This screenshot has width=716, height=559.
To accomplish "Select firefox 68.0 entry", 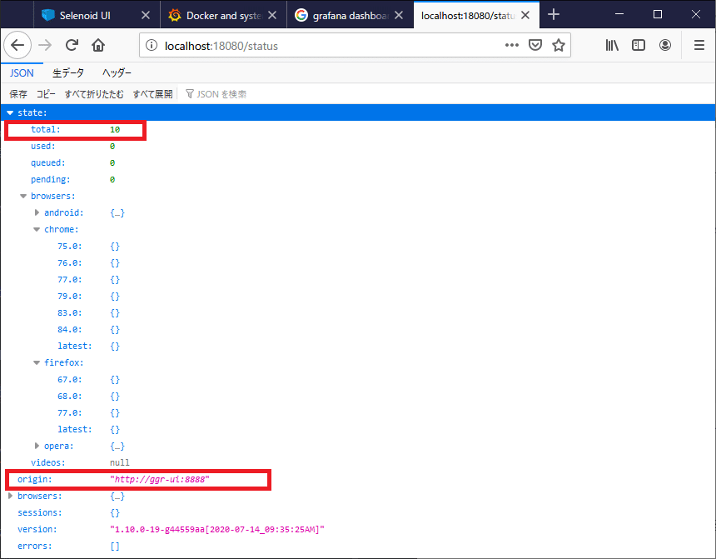I will coord(358,396).
